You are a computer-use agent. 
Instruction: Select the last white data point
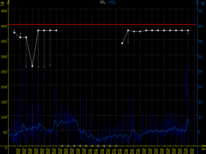point(188,30)
